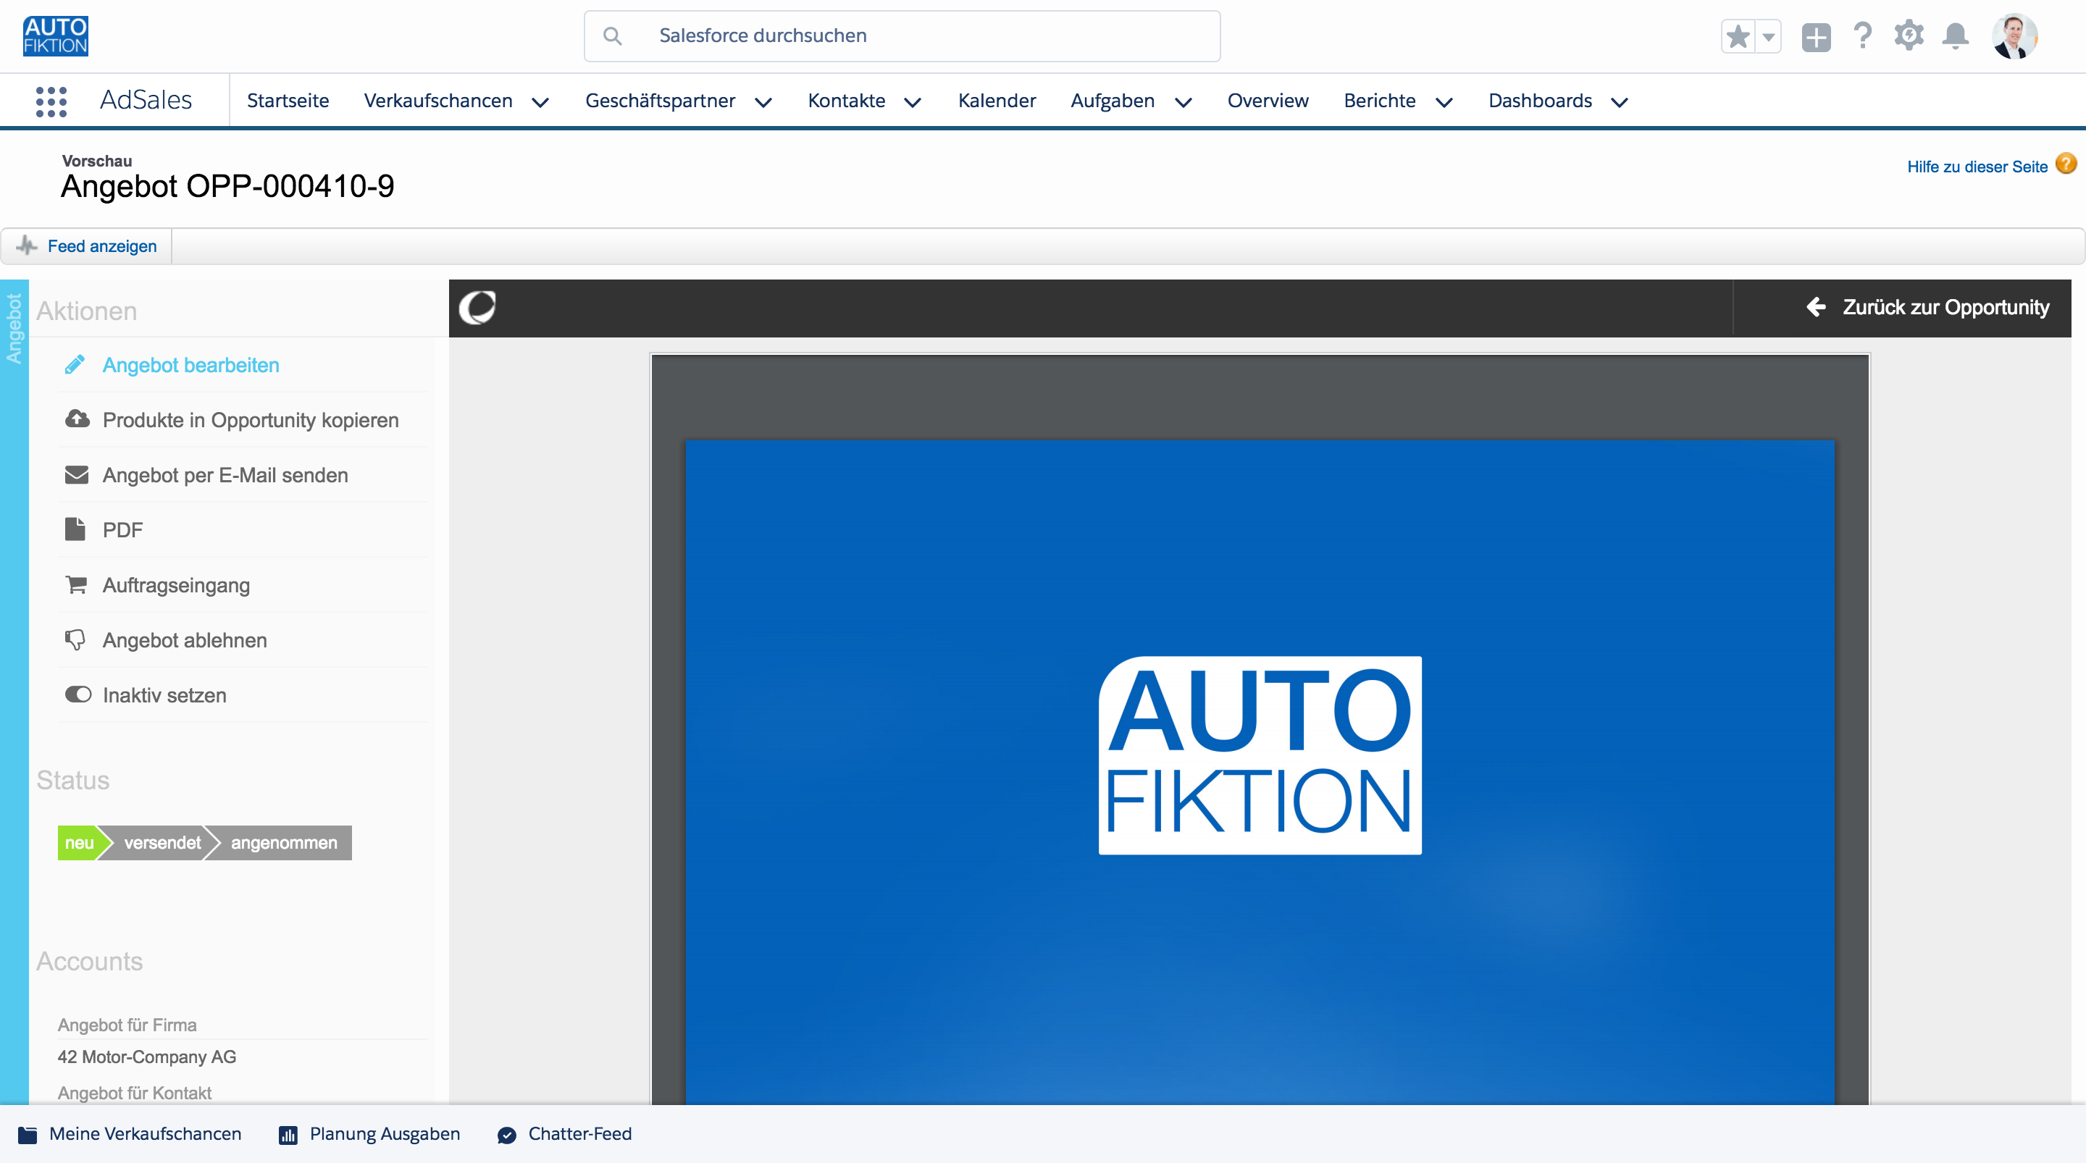Open the Geschäftspartner tab
Screen dimensions: 2086x1163
pyautogui.click(x=660, y=101)
